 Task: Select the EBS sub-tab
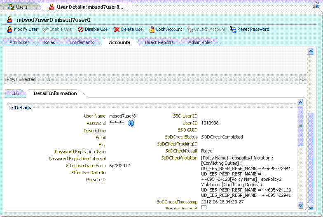15,93
